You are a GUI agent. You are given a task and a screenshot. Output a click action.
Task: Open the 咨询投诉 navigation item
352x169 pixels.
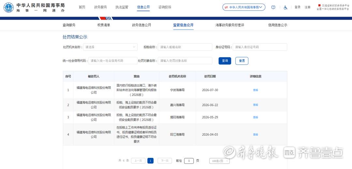click(x=165, y=7)
